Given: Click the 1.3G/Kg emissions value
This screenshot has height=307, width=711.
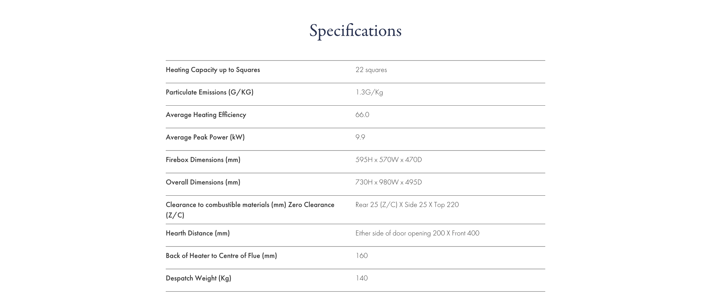Looking at the screenshot, I should (x=369, y=92).
